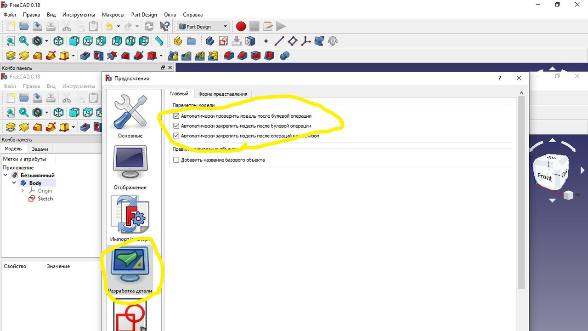Open the Отображение preferences section

[x=130, y=168]
